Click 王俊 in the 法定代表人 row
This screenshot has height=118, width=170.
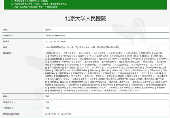pyautogui.click(x=47, y=102)
